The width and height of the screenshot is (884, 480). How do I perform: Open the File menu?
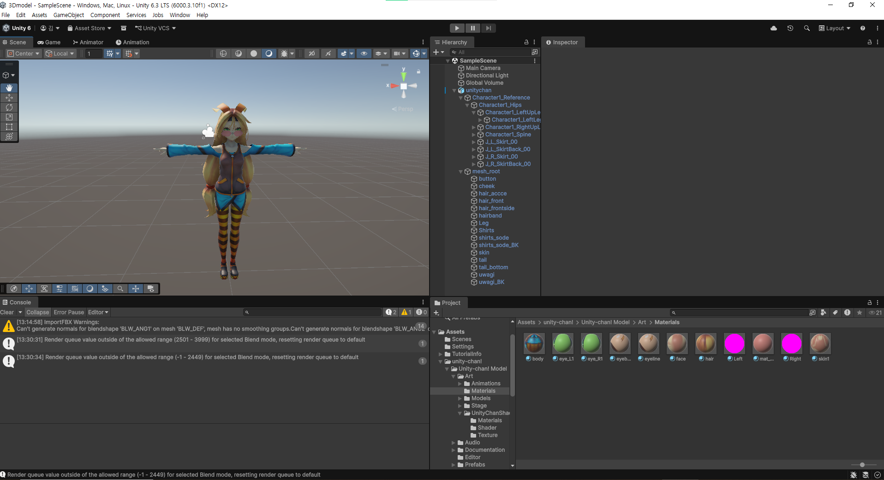pyautogui.click(x=6, y=15)
